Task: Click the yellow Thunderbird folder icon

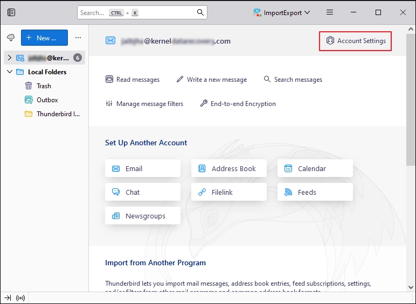Action: [x=29, y=114]
